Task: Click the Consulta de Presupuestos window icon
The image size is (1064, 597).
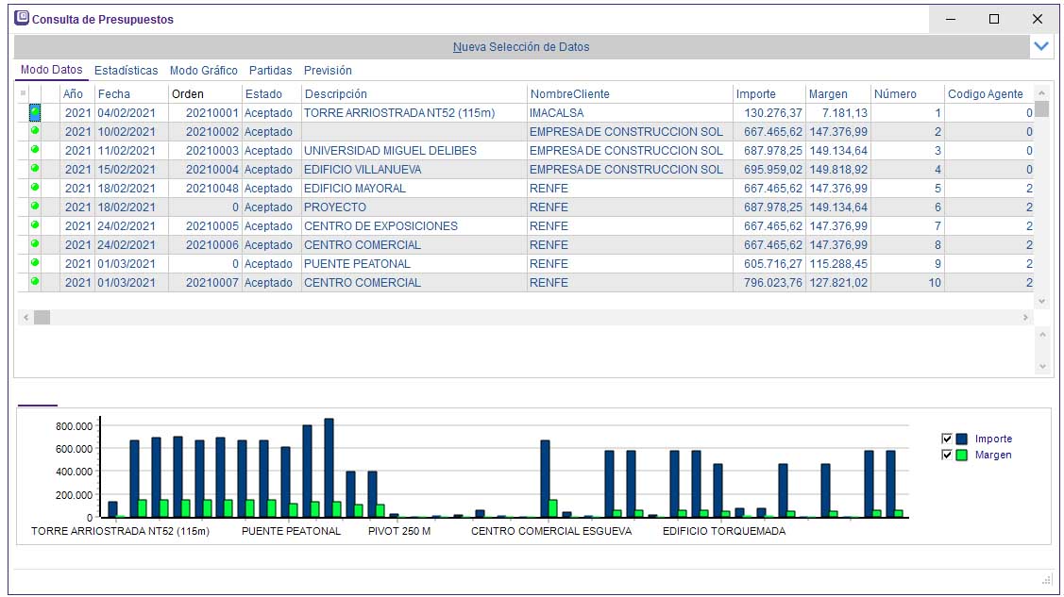Action: (x=22, y=18)
